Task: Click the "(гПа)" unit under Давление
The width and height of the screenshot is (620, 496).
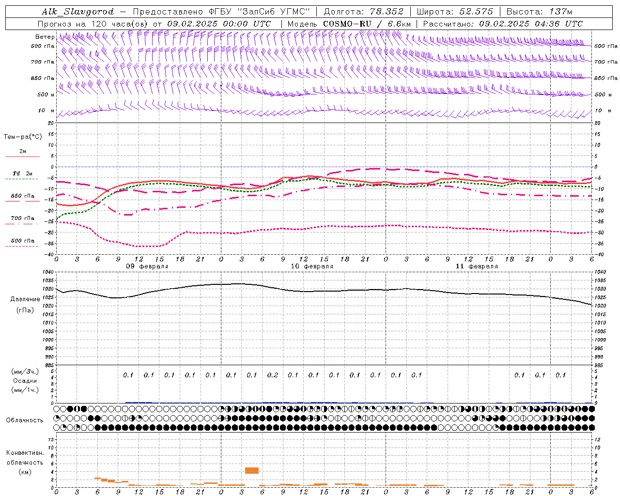Action: coord(25,310)
